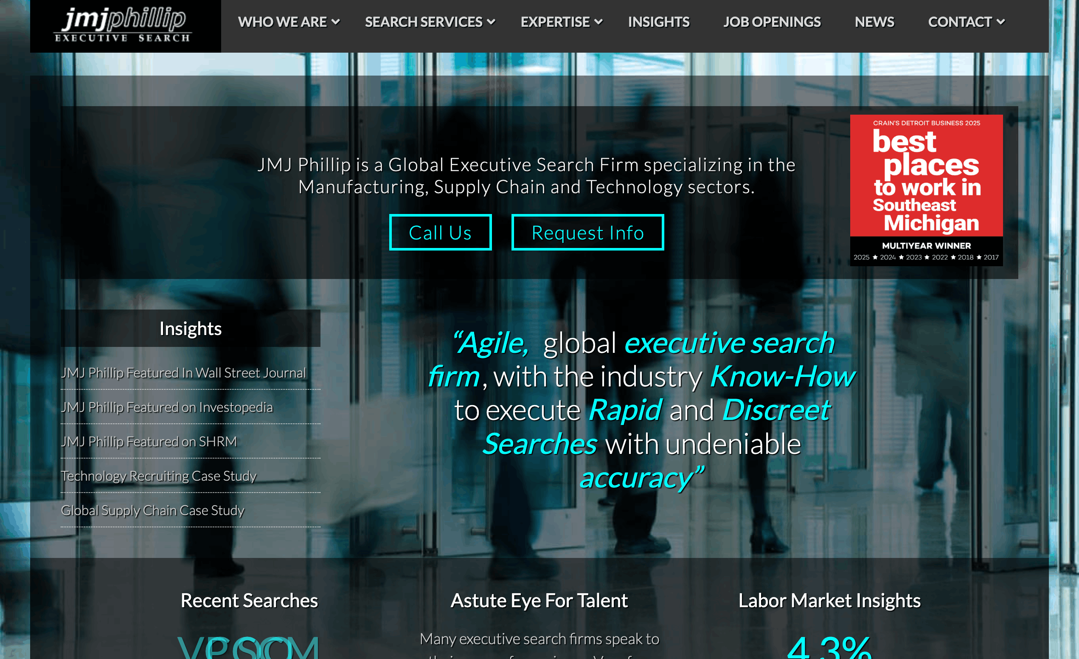The width and height of the screenshot is (1079, 659).
Task: View Global Supply Chain Case Study
Action: 152,510
